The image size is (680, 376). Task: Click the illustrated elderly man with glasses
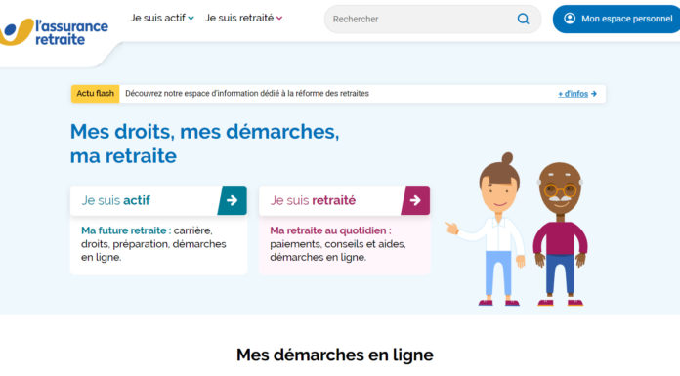560,234
